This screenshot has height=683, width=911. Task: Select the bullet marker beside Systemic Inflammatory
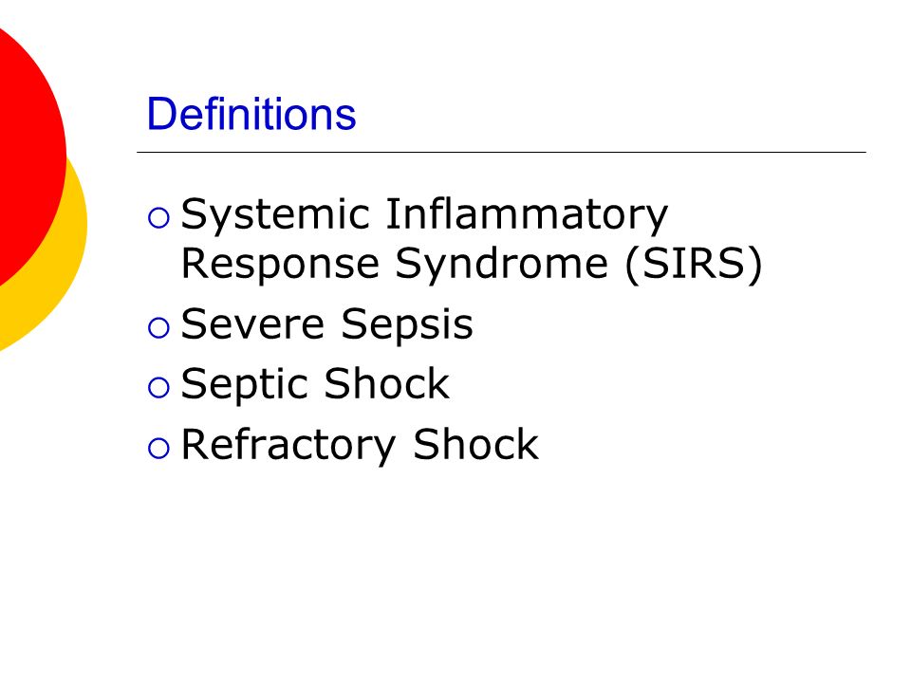158,218
